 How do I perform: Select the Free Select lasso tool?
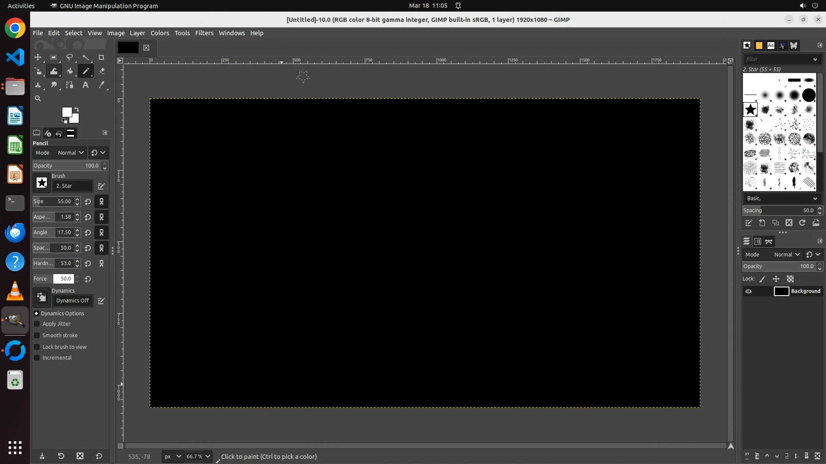[70, 58]
